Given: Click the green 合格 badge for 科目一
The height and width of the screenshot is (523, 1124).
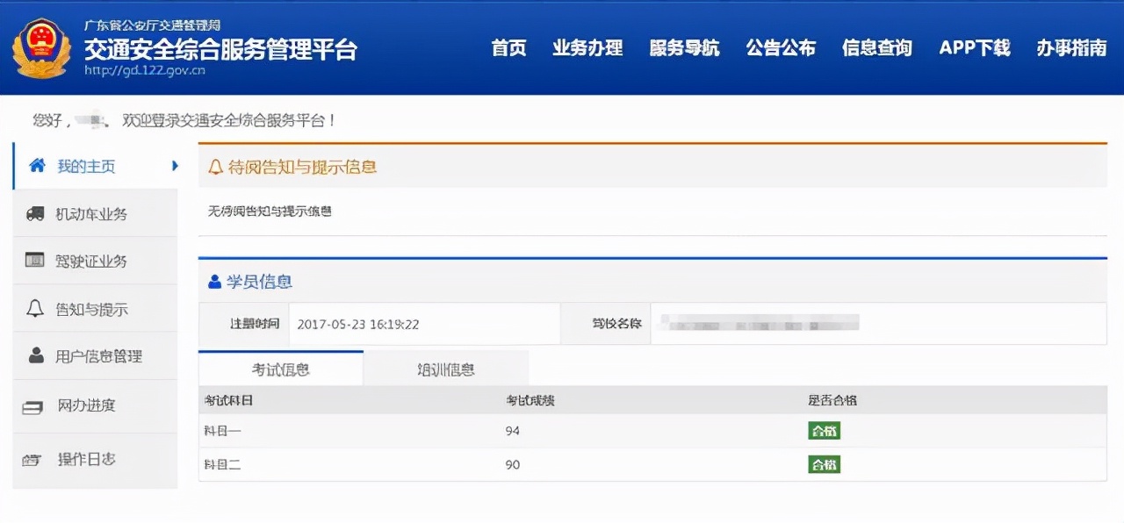Looking at the screenshot, I should pyautogui.click(x=824, y=431).
